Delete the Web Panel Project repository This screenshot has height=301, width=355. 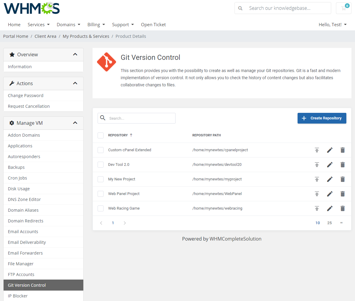pyautogui.click(x=343, y=194)
